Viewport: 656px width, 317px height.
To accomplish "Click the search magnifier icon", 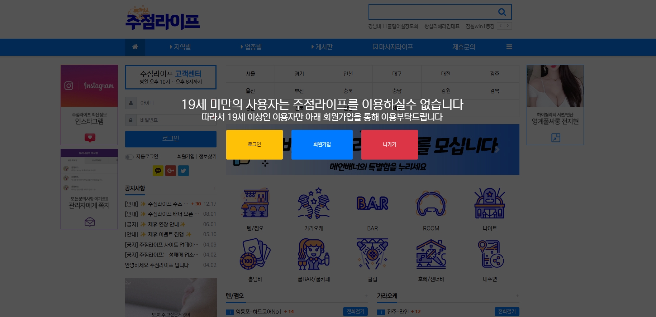I will click(502, 12).
